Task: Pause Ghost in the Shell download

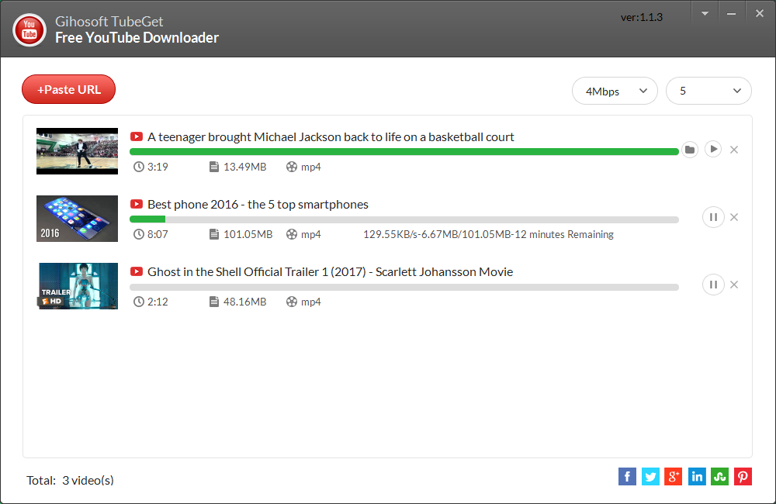Action: pyautogui.click(x=713, y=285)
